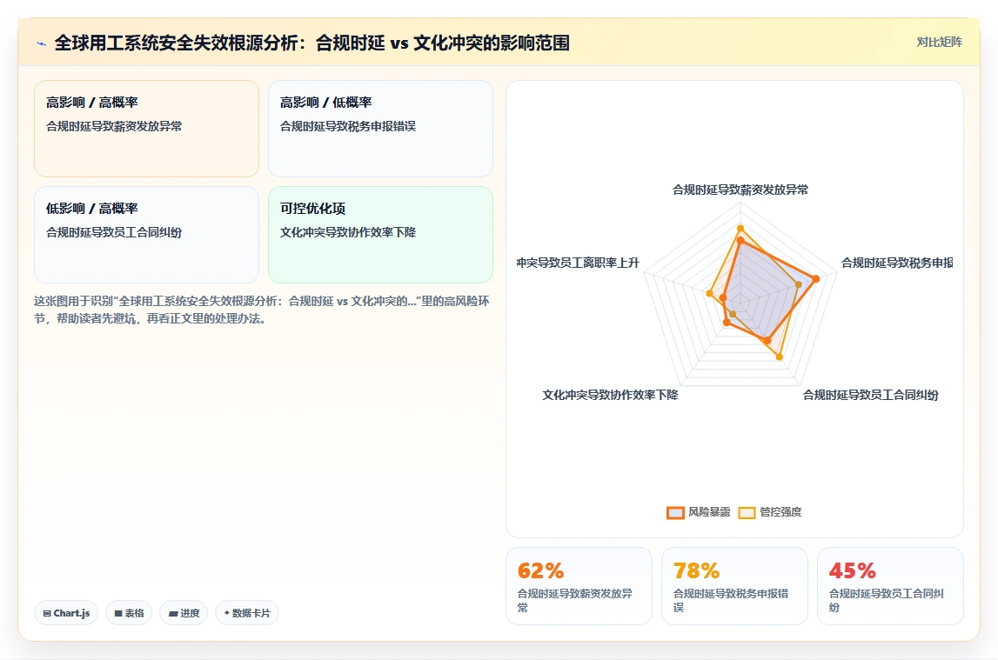Click the sparkle icon in 数据卡片 chip
The image size is (998, 660).
(x=226, y=613)
